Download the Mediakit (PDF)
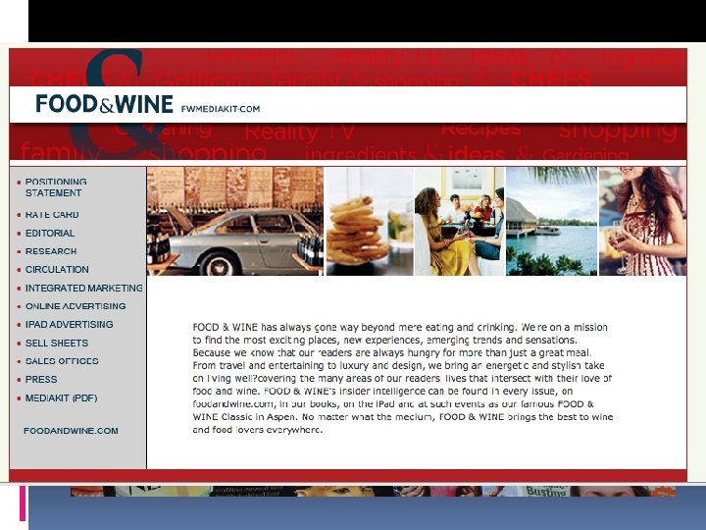706x530 pixels. 61,397
